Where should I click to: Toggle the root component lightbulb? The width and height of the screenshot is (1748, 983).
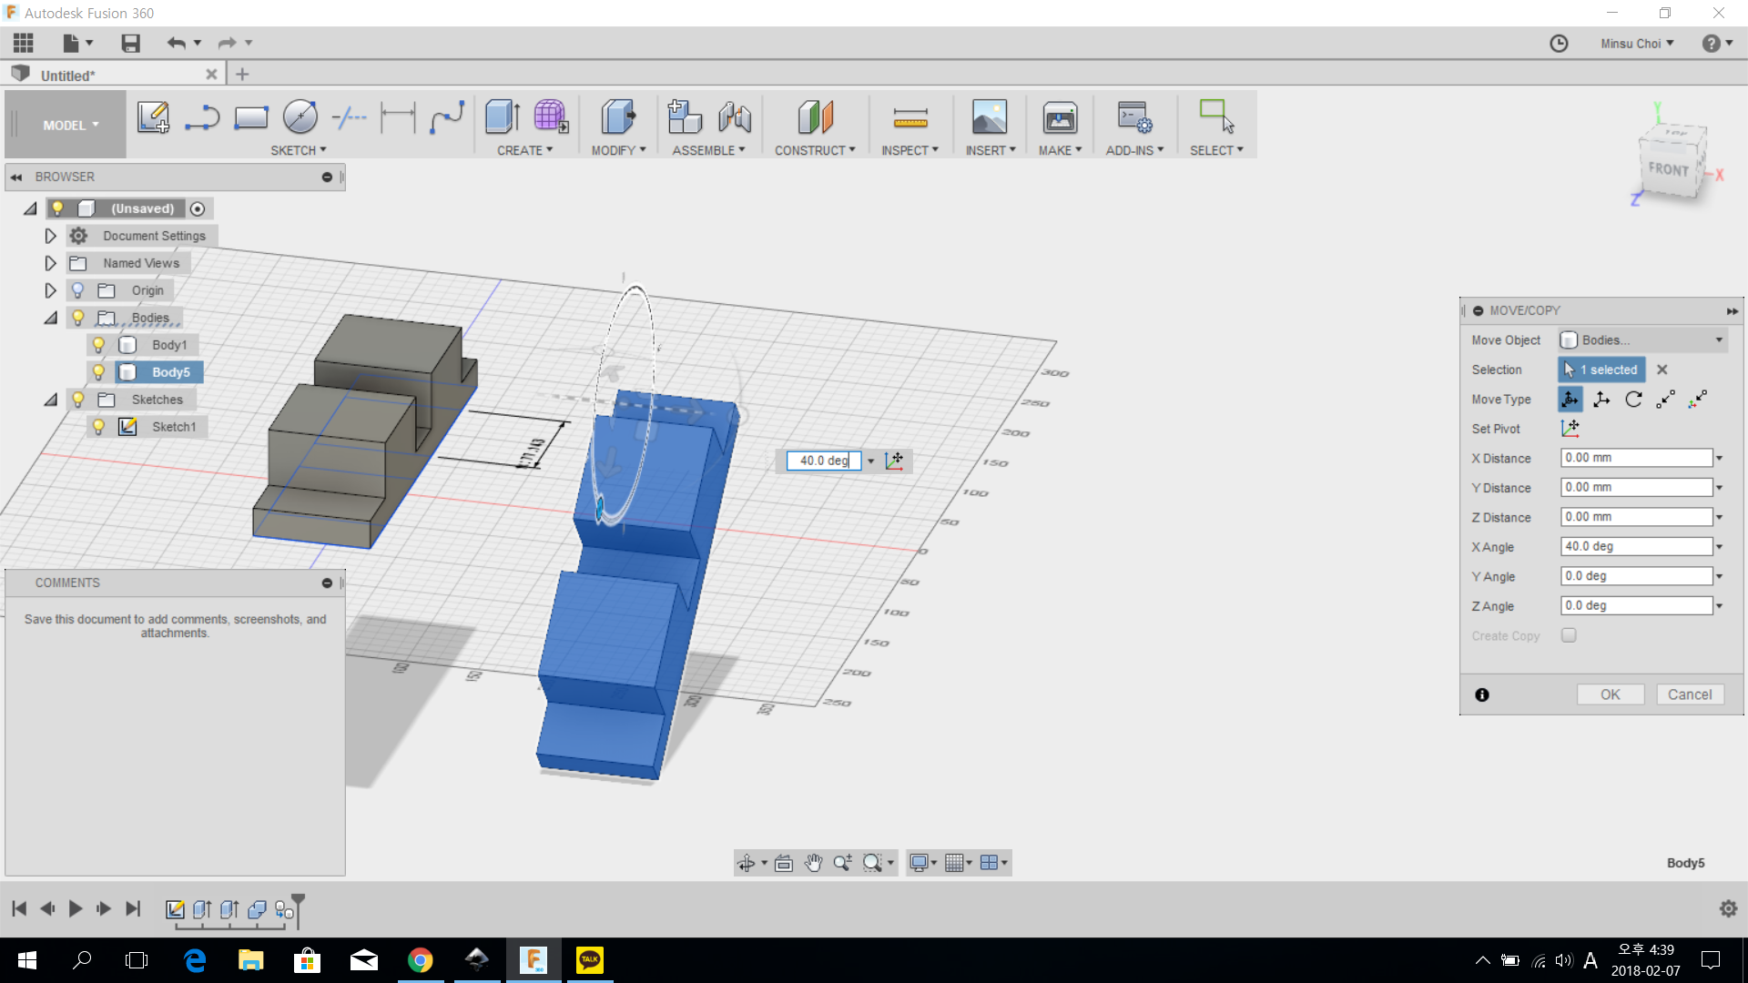point(57,208)
